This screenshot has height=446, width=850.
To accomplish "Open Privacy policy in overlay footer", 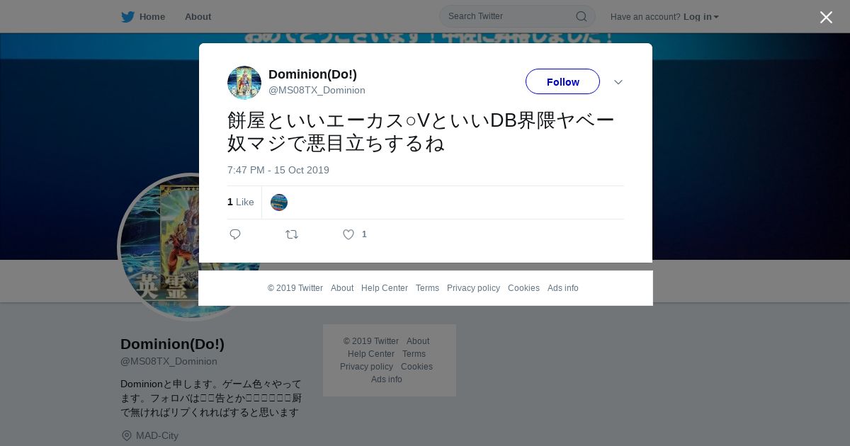I will [473, 288].
